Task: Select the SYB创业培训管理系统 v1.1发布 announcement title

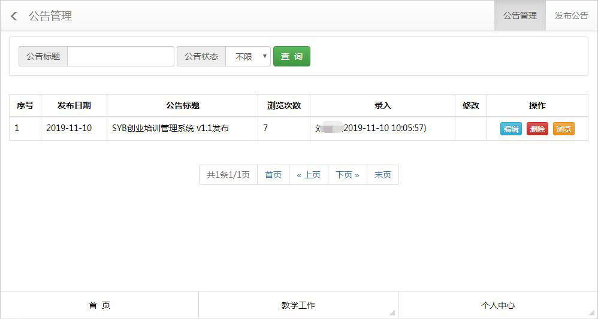Action: 170,128
